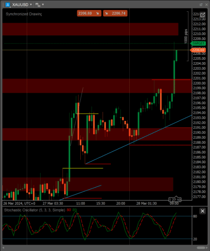This screenshot has height=251, width=210.
Task: Click the 1000 pips measurement label
Action: [x=186, y=36]
